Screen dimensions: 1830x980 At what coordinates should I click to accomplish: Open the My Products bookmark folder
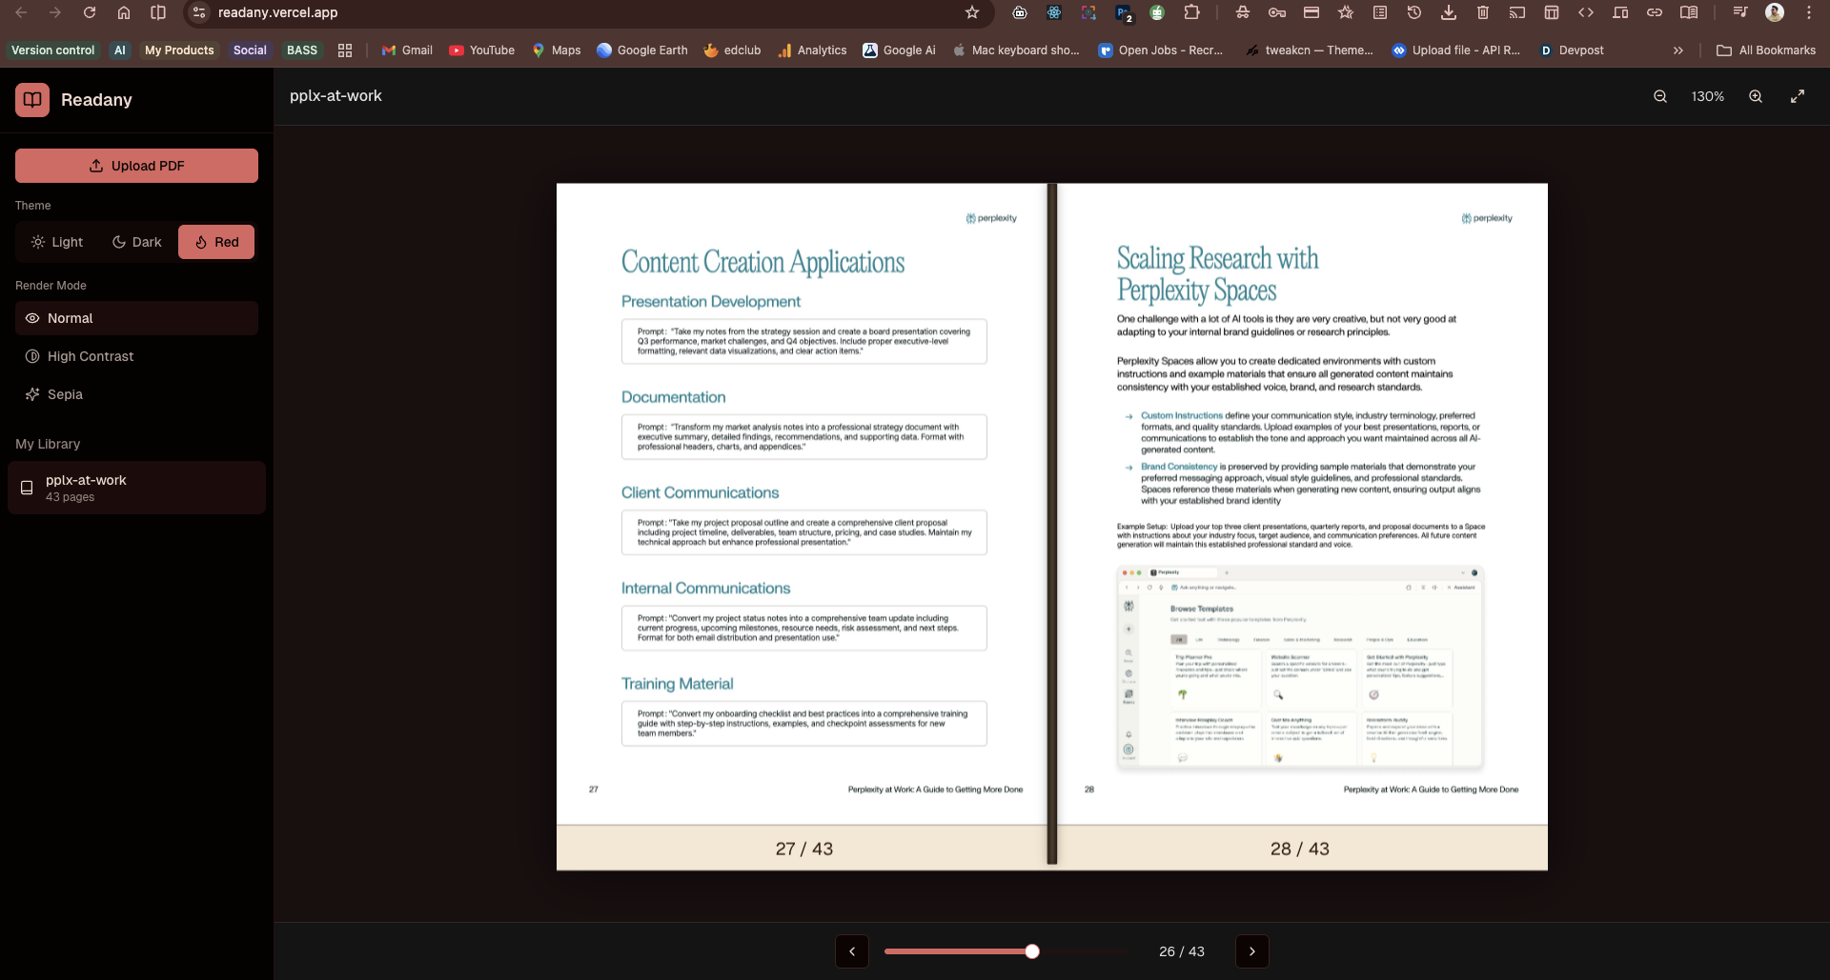tap(179, 50)
